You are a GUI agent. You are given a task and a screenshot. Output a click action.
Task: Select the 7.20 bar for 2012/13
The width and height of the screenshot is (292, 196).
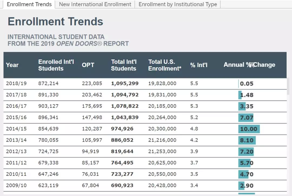tap(246, 152)
